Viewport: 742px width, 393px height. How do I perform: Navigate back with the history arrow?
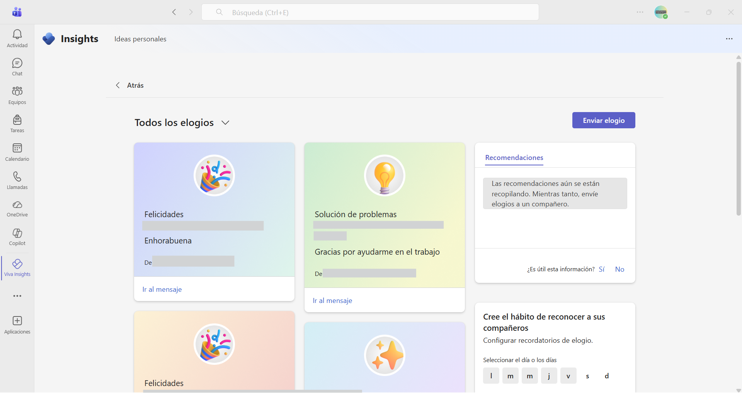(174, 12)
